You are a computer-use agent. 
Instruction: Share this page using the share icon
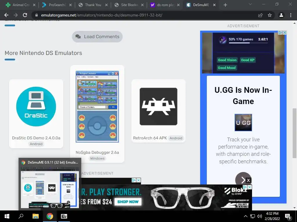pyautogui.click(x=260, y=15)
